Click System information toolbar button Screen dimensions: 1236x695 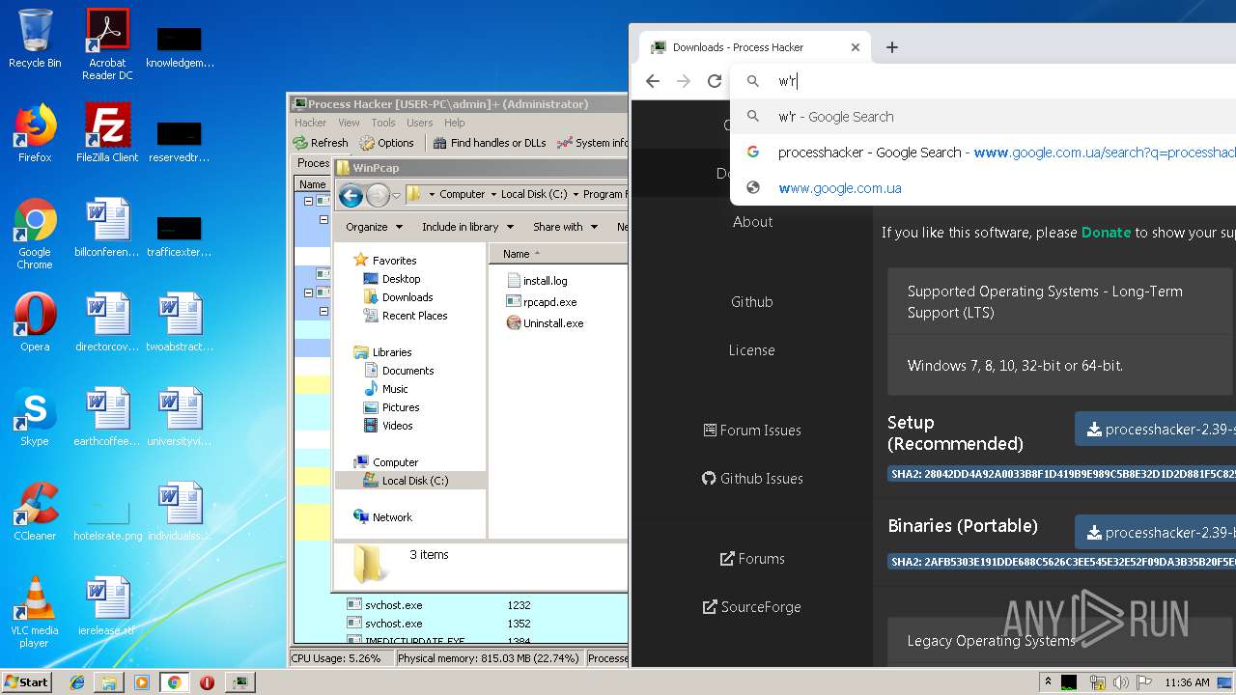(x=593, y=143)
